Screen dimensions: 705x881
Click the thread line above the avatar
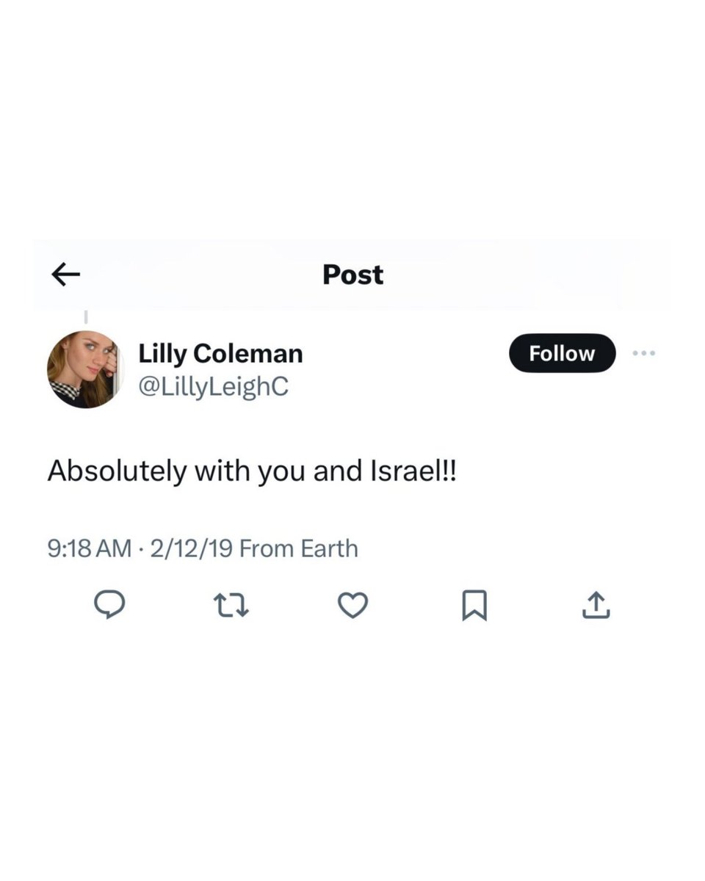tap(85, 318)
